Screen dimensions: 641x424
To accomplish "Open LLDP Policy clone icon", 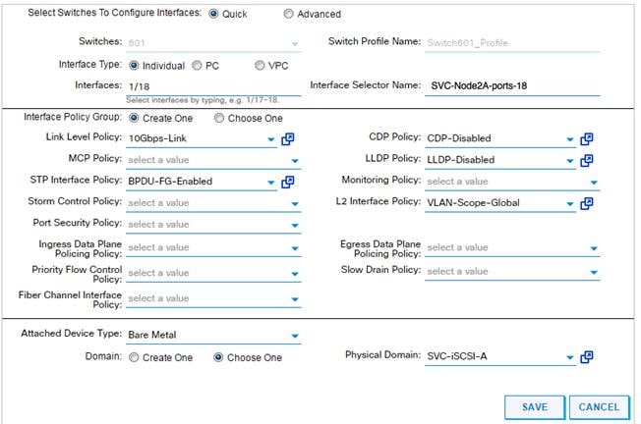I will 587,160.
